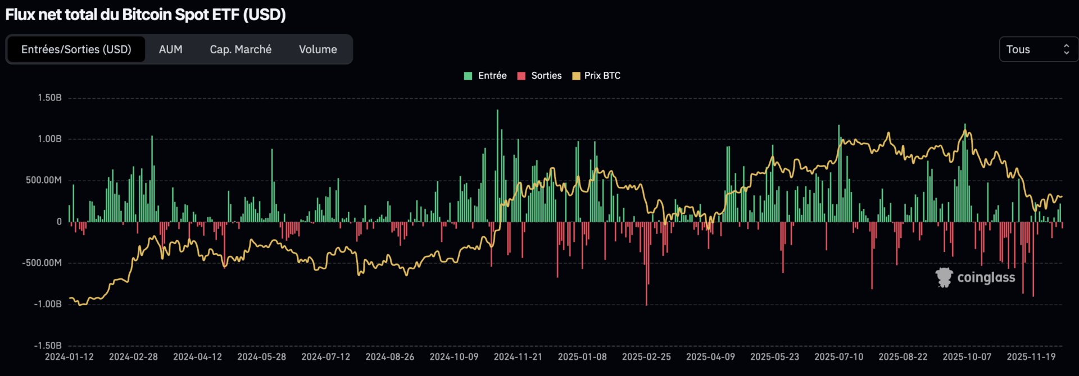The height and width of the screenshot is (376, 1079).
Task: Show the Volume tab
Action: pyautogui.click(x=318, y=49)
